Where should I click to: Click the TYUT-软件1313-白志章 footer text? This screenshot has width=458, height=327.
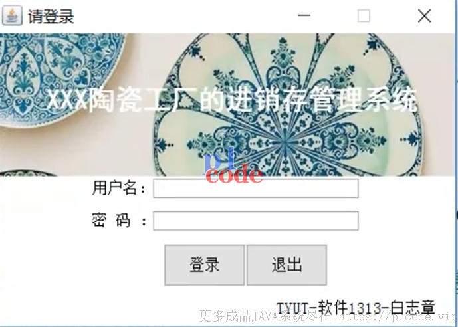coord(356,308)
